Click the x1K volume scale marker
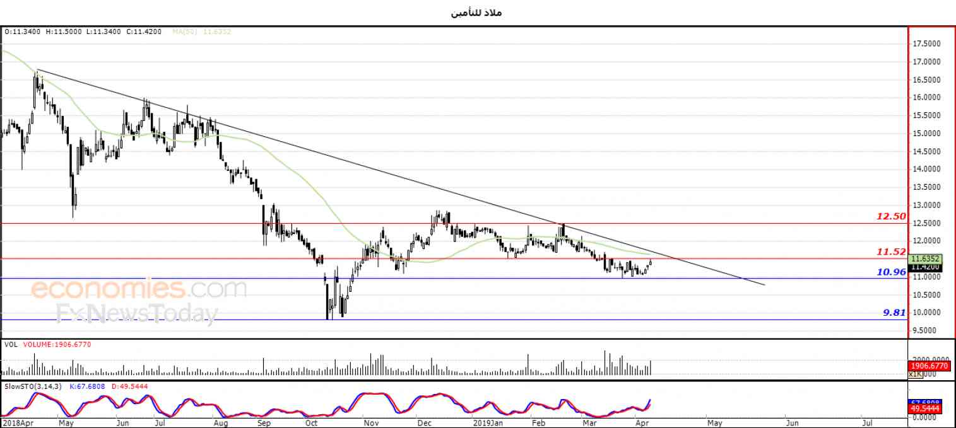Viewport: 956px width, 428px height. [916, 374]
